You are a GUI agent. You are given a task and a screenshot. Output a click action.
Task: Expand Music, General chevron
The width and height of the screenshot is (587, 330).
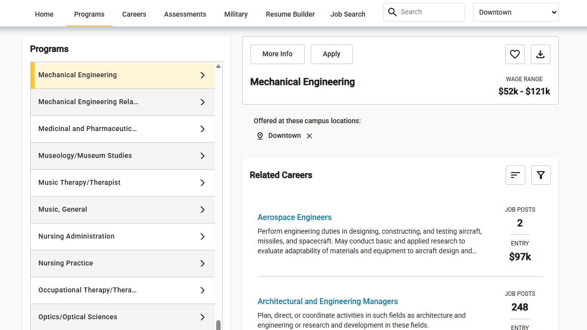click(203, 210)
